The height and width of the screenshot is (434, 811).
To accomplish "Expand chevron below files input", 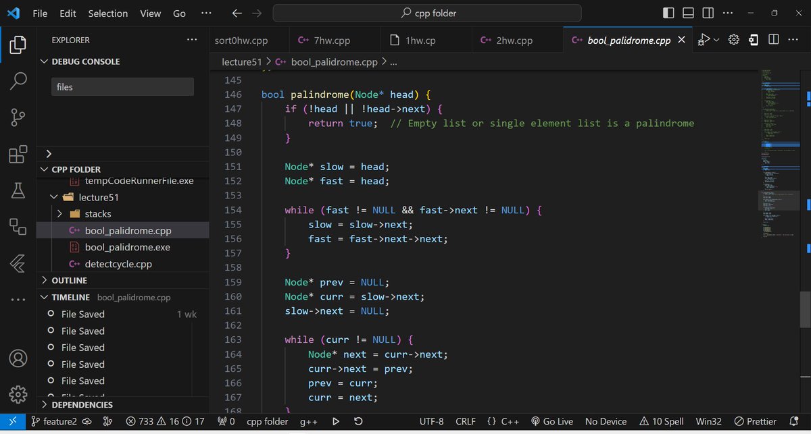I will (x=49, y=154).
